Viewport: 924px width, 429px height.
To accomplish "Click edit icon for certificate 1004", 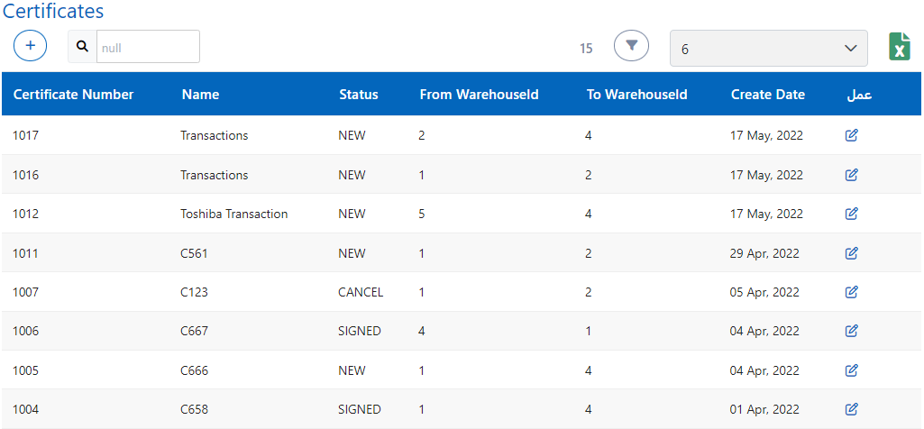I will pyautogui.click(x=851, y=409).
